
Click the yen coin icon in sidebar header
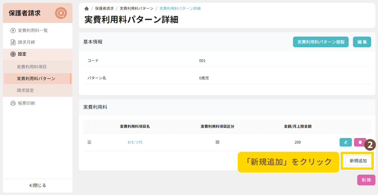(61, 13)
